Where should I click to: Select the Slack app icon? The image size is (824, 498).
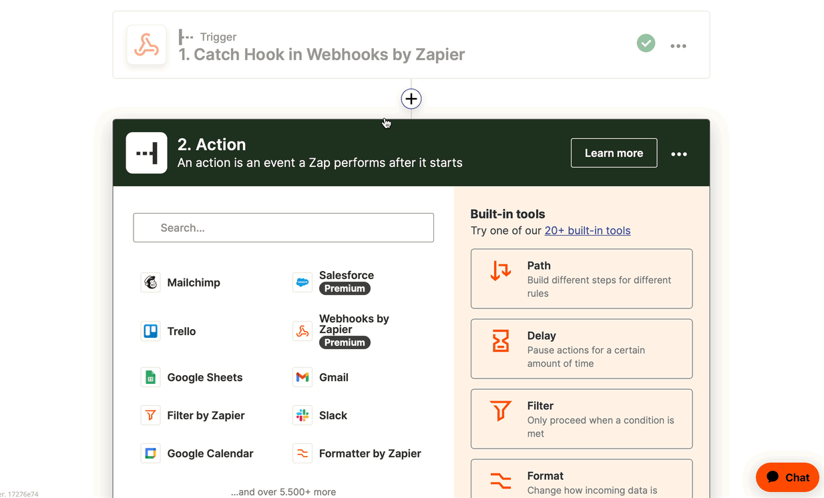pyautogui.click(x=302, y=415)
